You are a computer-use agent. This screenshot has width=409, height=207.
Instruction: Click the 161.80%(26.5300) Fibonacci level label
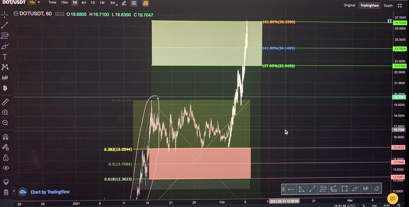click(279, 22)
